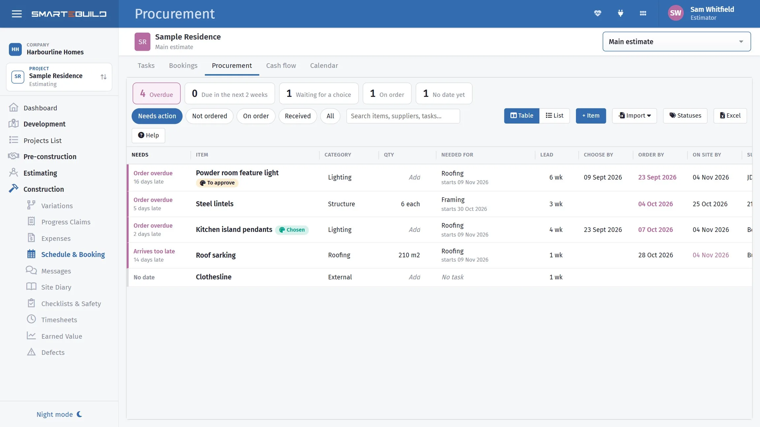Click the Dashboard home icon

14,108
